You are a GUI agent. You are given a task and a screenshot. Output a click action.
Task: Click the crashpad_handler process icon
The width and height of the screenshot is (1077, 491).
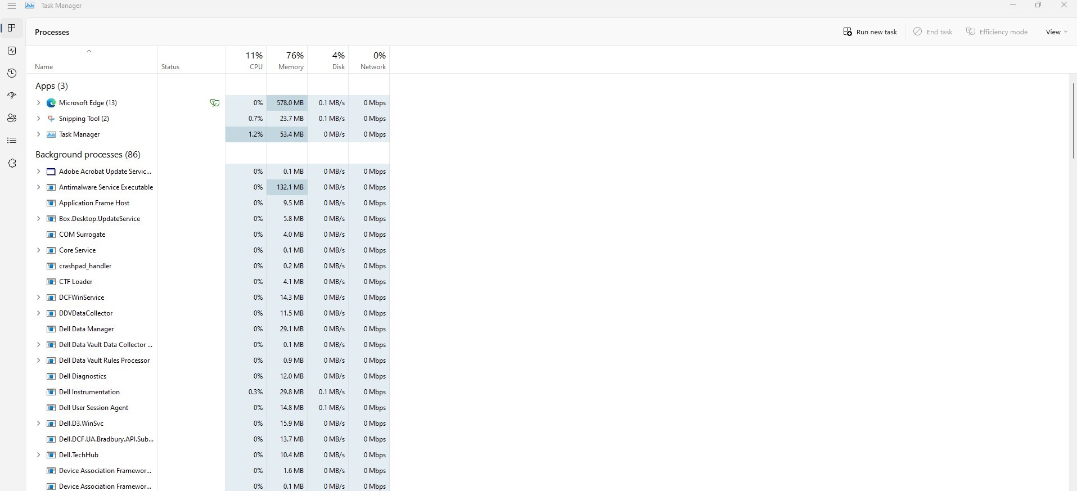[51, 266]
